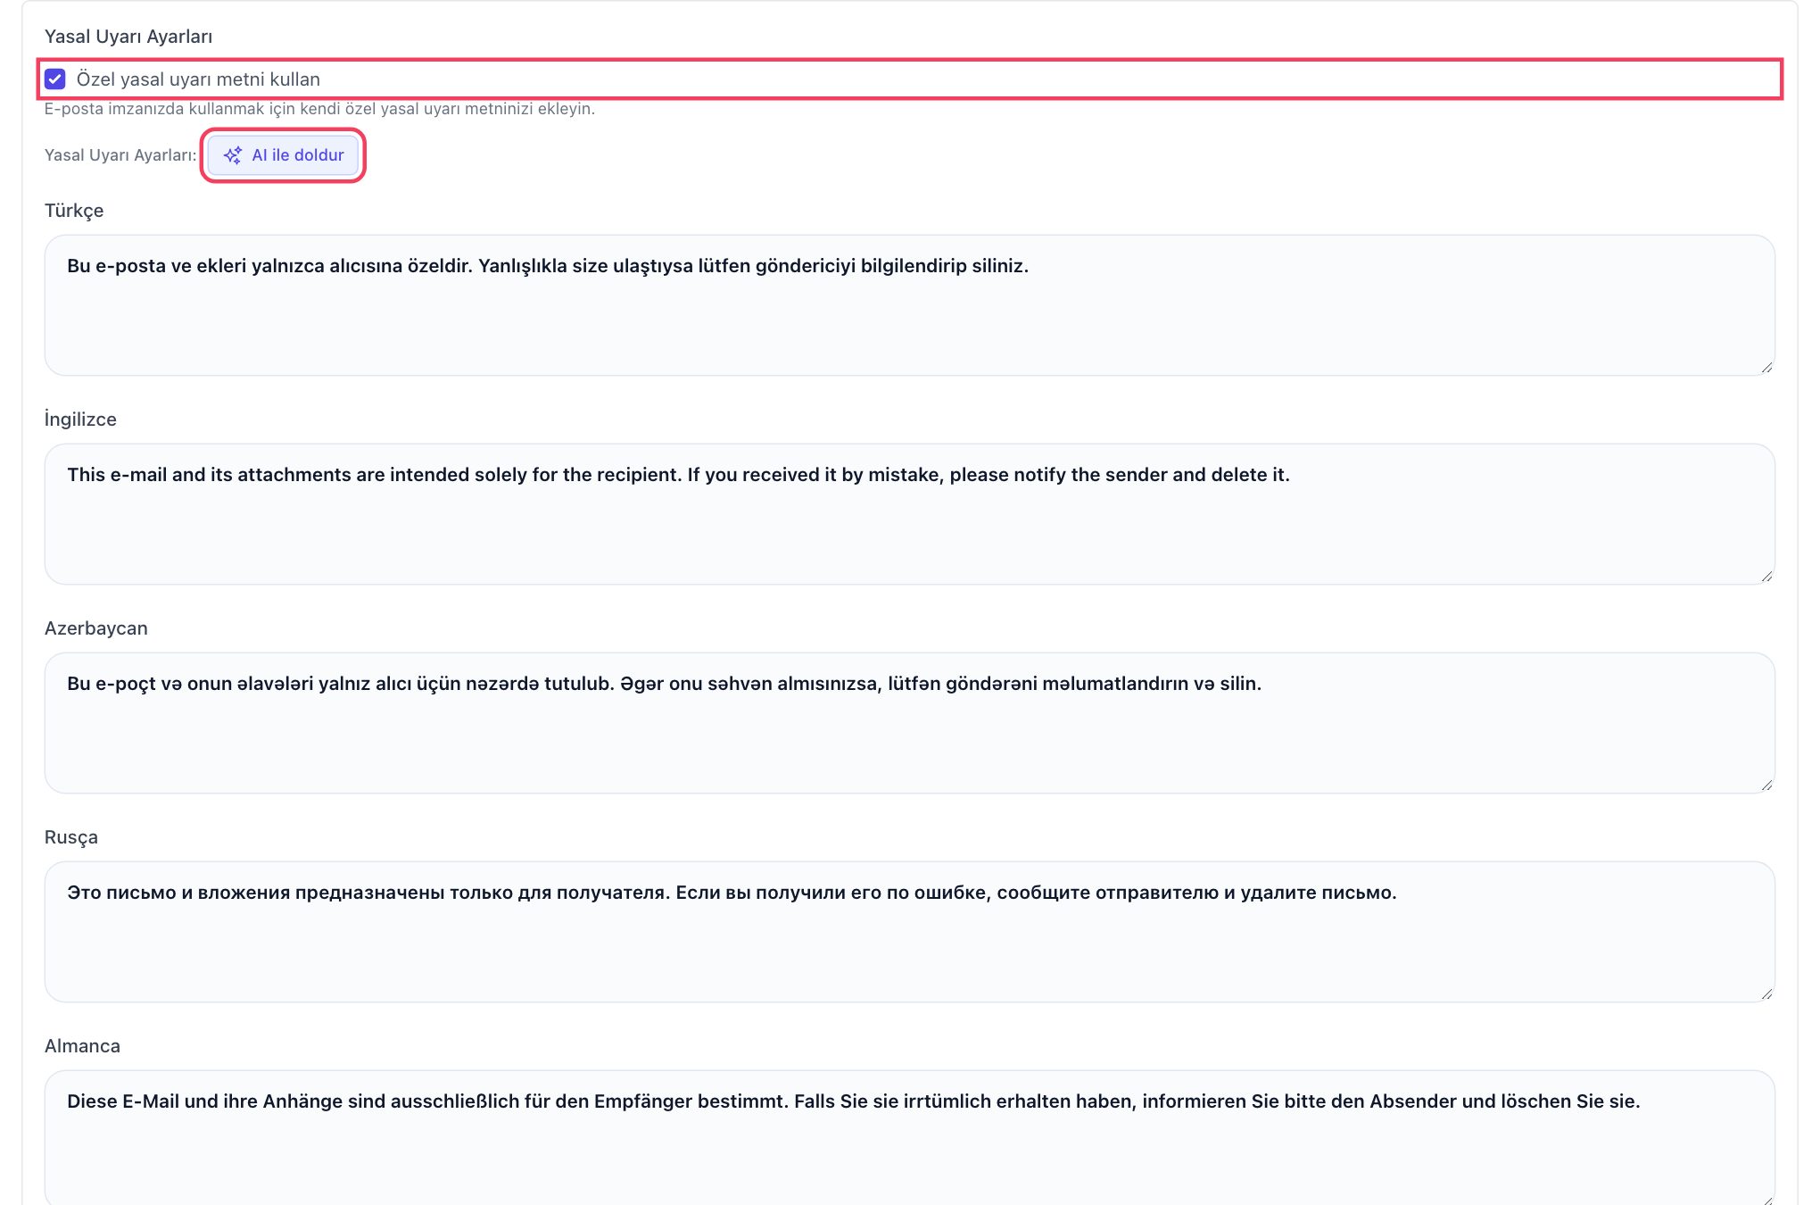This screenshot has height=1205, width=1820.
Task: Click the resize handle of Almanca textarea
Action: [1766, 1199]
